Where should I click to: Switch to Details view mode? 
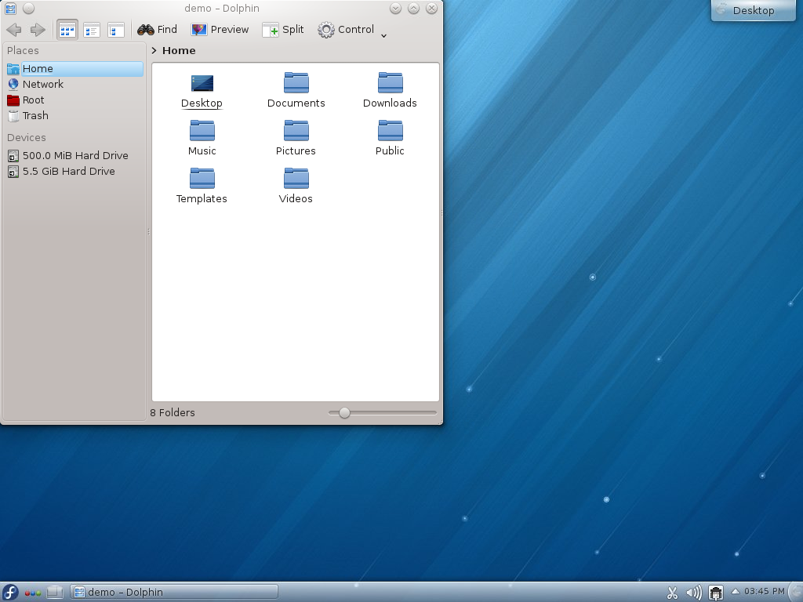coord(116,30)
